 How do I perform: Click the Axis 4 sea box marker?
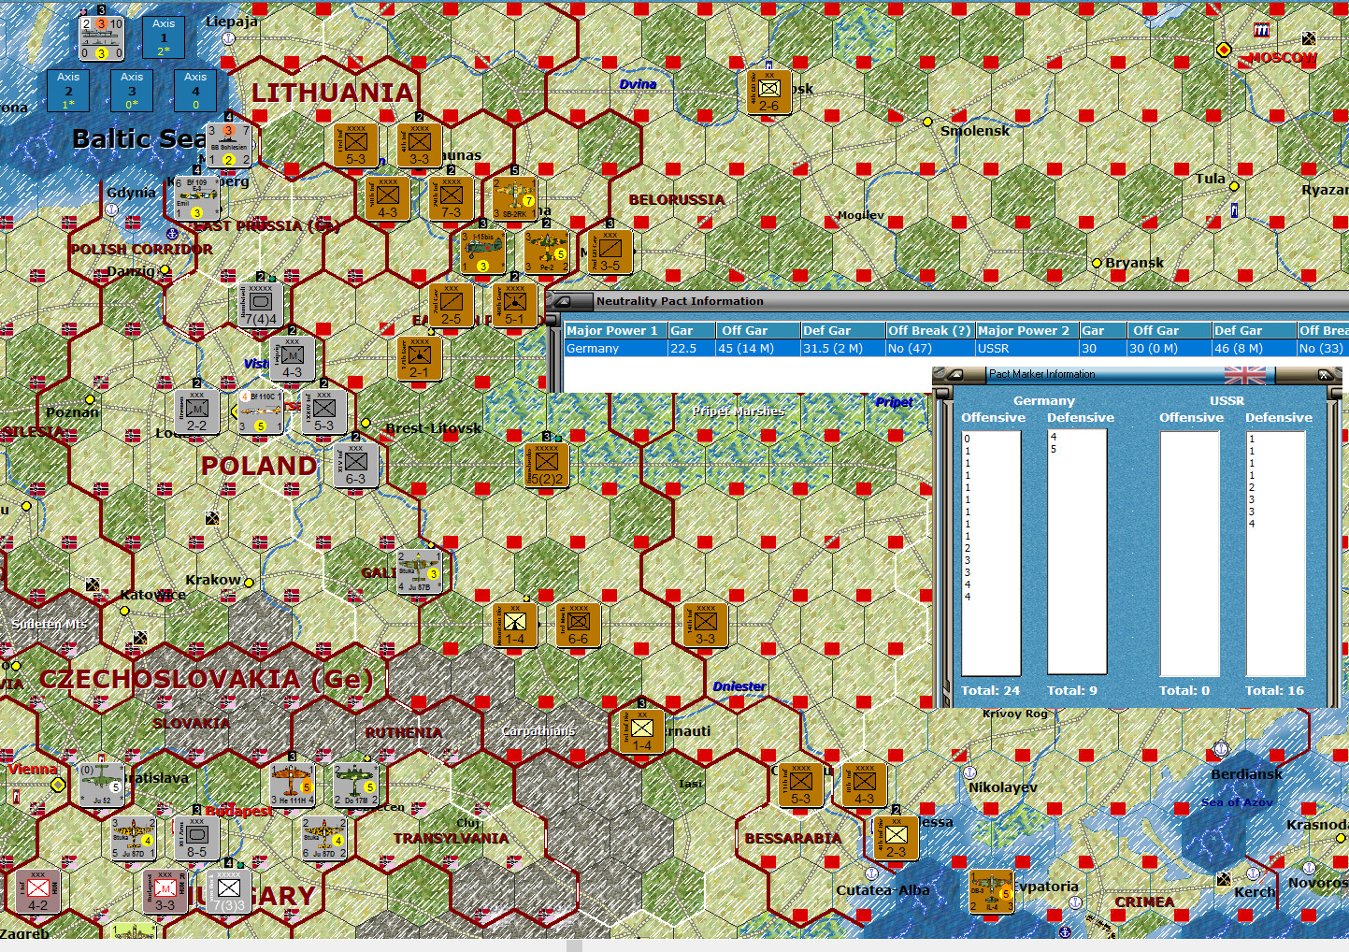point(195,91)
